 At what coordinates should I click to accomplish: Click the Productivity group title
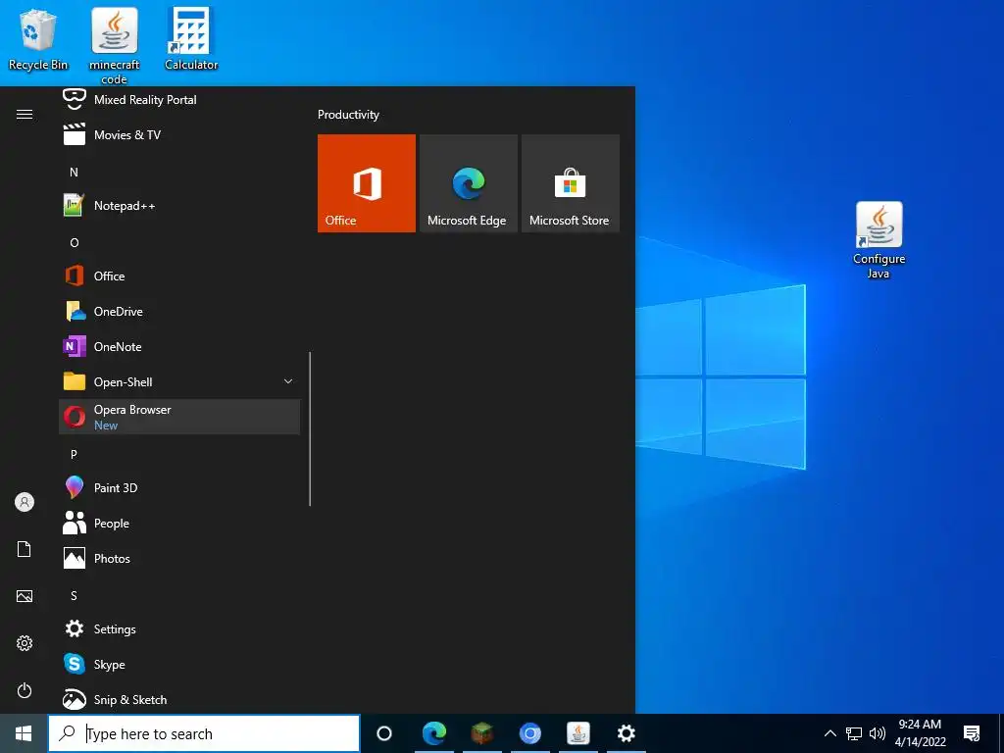tap(348, 115)
